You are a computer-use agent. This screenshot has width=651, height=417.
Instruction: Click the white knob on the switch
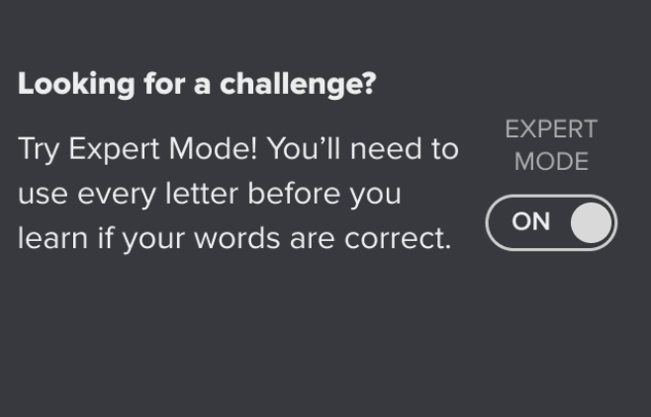point(592,223)
